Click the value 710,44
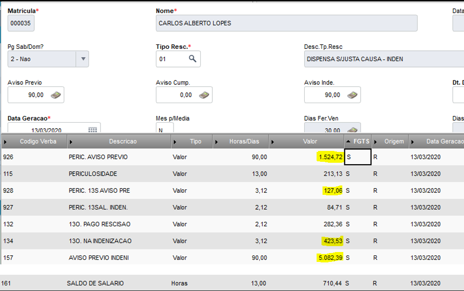This screenshot has width=464, height=291. [332, 283]
